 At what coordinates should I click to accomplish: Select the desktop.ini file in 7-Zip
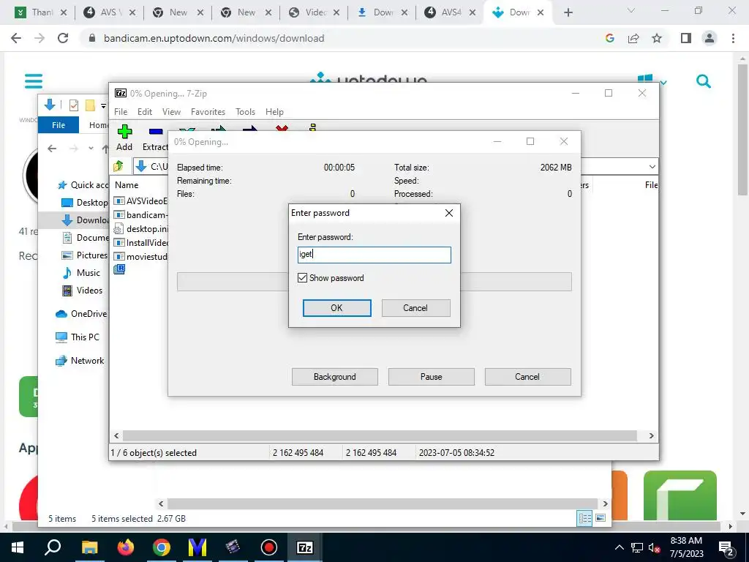coord(140,229)
